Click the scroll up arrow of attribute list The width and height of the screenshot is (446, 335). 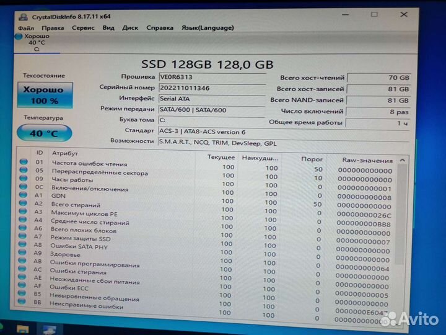(402, 161)
